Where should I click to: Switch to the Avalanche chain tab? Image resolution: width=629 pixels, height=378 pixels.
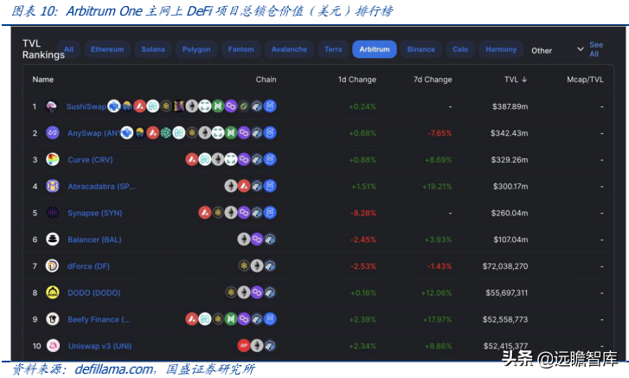[x=289, y=49]
